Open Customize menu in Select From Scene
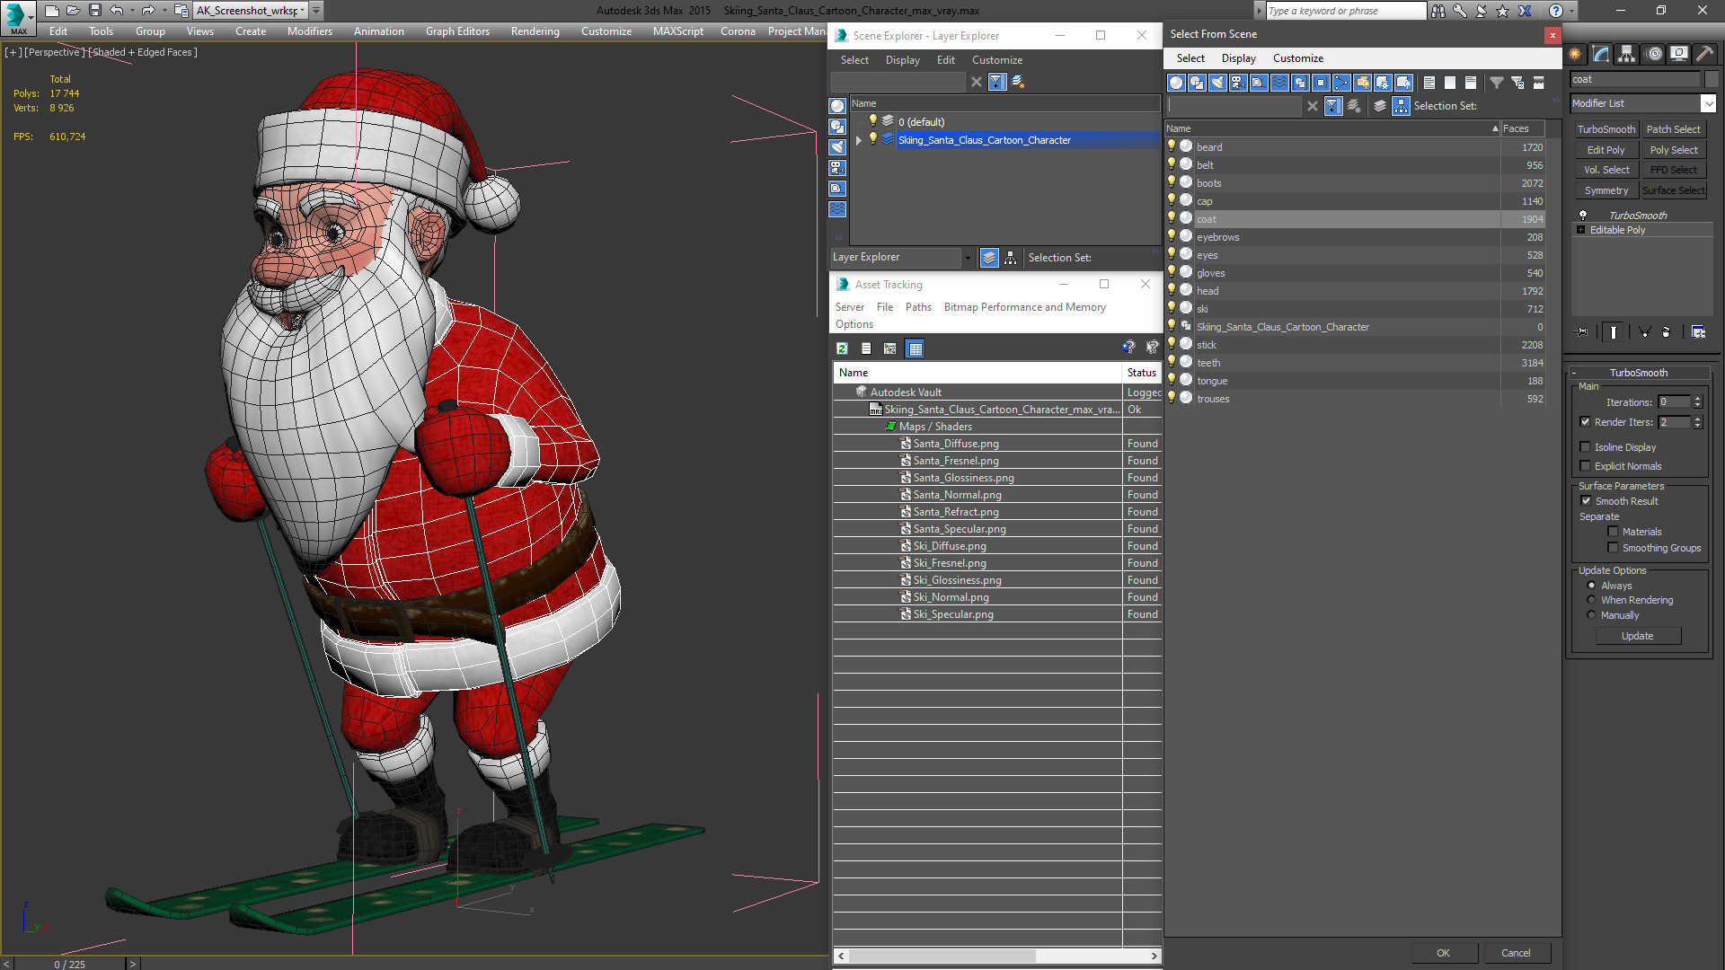 [x=1297, y=58]
